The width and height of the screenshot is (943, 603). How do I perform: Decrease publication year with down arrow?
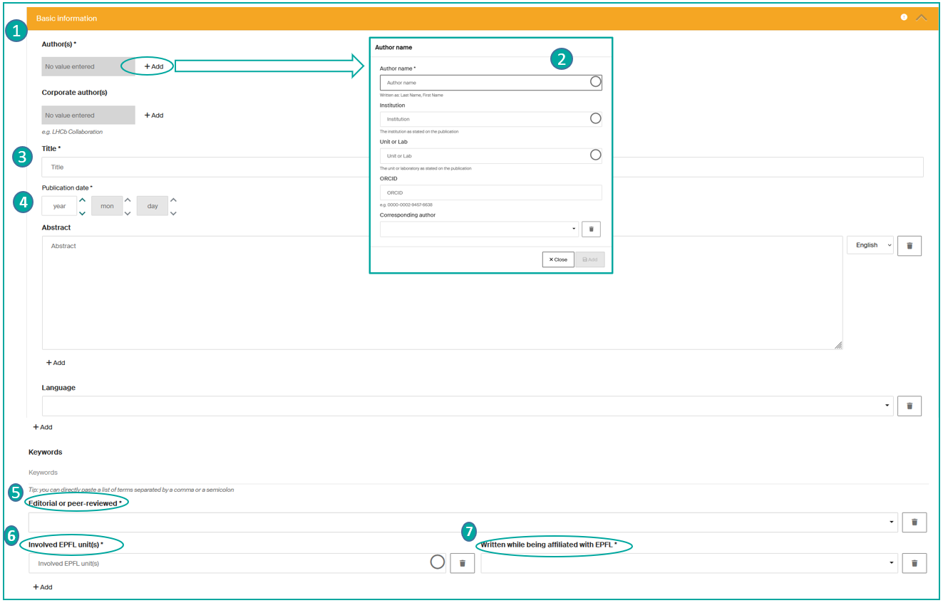click(x=83, y=212)
